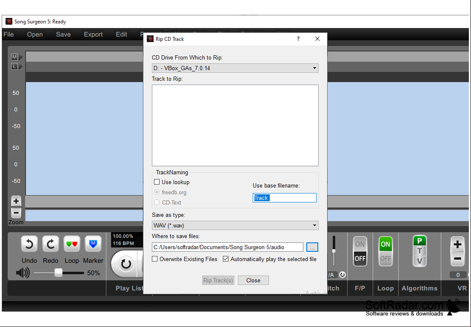Switch F/P to OFF
Screen dimensions: 471x327
360,259
